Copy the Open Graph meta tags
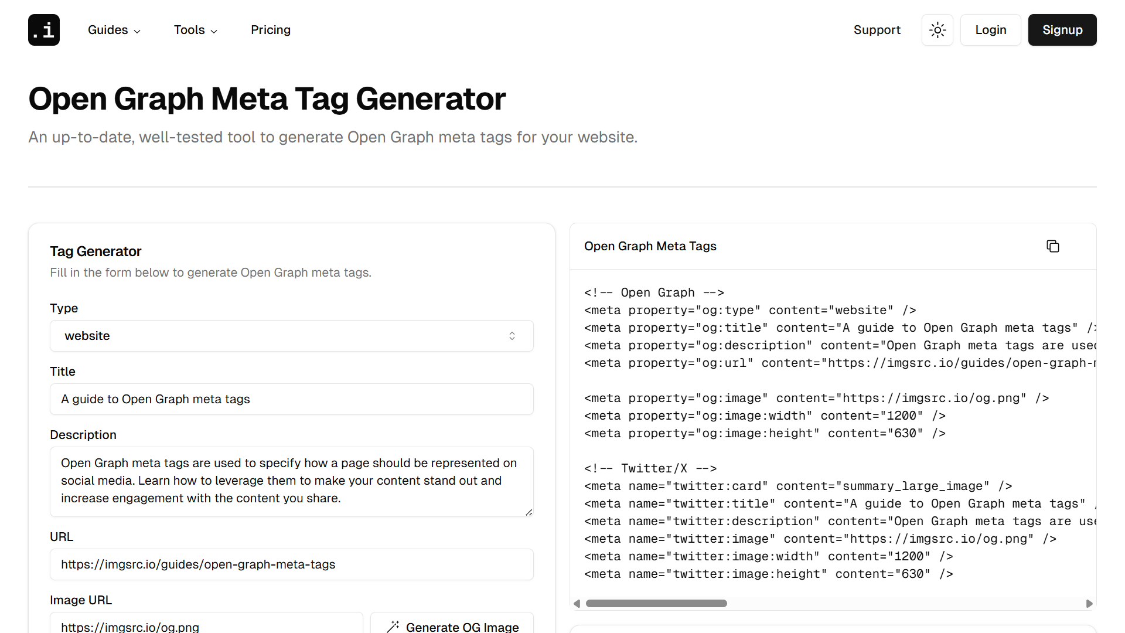This screenshot has width=1125, height=633. [1053, 246]
